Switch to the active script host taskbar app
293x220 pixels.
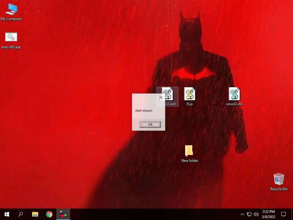(63, 214)
